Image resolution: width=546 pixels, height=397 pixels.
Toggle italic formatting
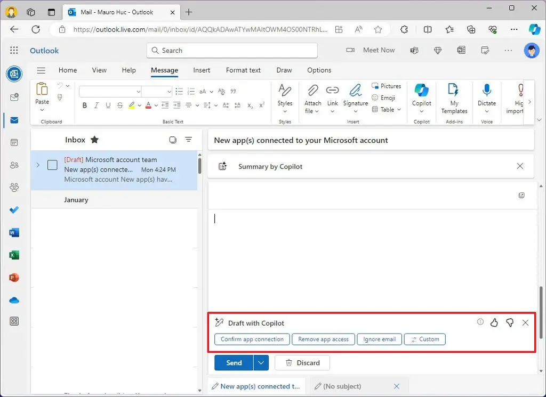click(x=96, y=105)
